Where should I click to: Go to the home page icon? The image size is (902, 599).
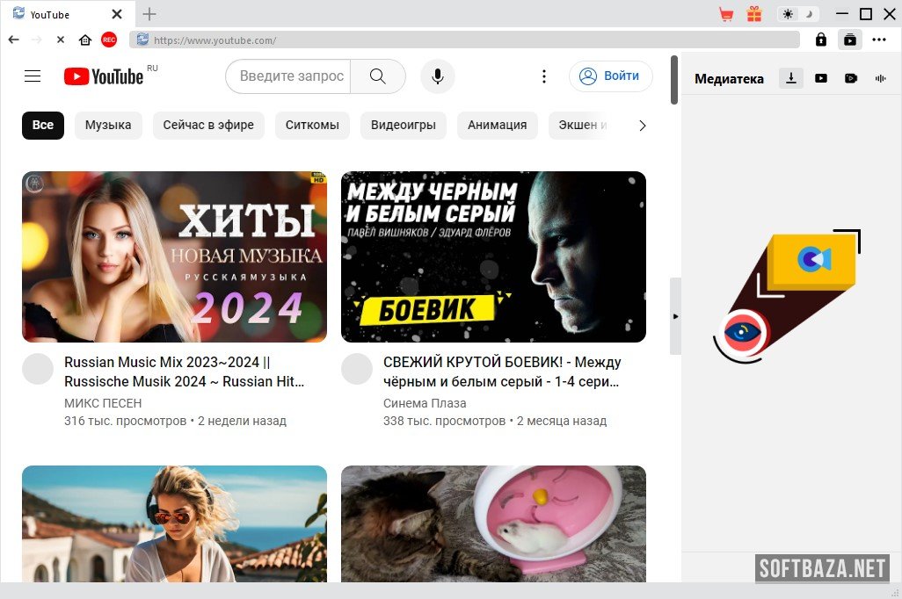pos(85,40)
